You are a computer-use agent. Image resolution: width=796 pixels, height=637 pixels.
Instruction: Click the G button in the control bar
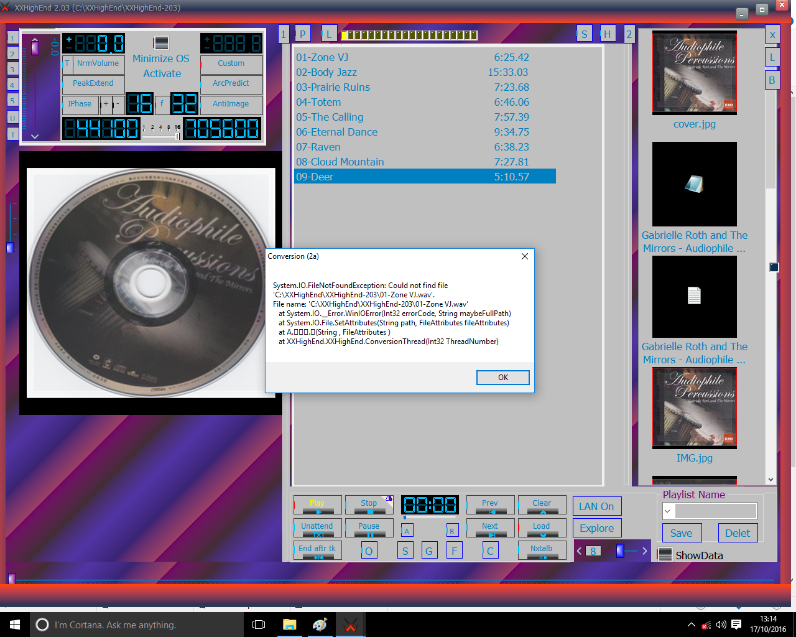[x=429, y=551]
